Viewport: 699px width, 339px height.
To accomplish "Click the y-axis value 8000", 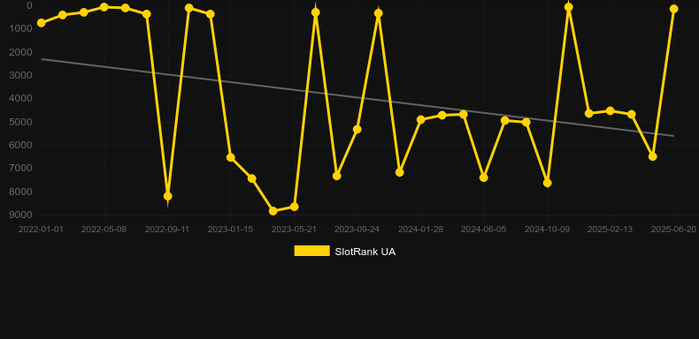I will [20, 192].
